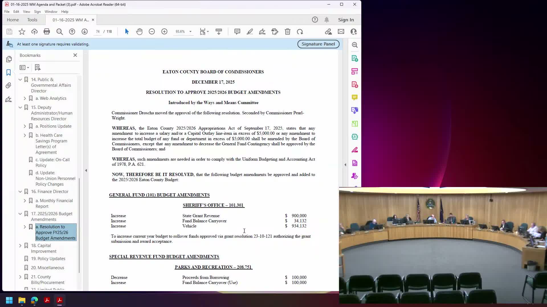Open the zoom level 93.6% dropdown
This screenshot has height=307, width=547.
tap(190, 32)
